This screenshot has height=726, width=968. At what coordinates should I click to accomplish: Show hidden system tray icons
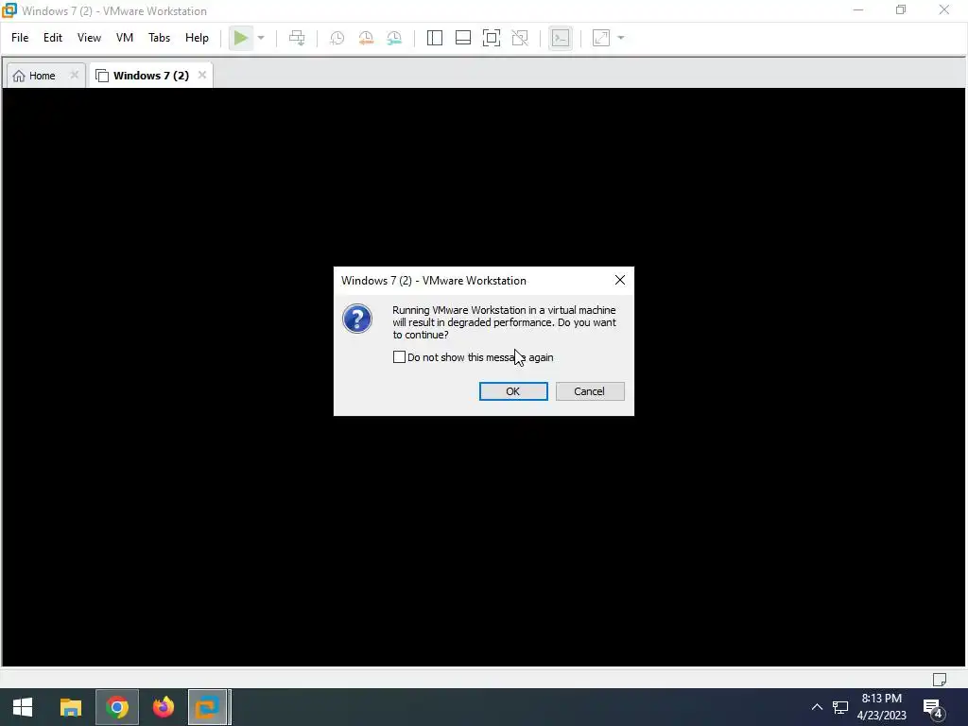coord(817,707)
